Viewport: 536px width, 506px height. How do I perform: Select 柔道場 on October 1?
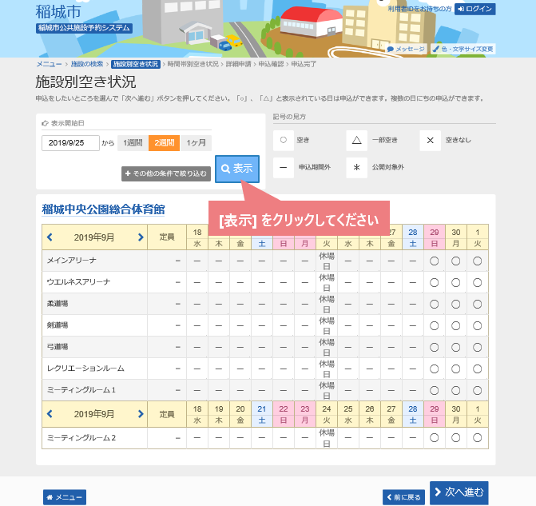click(477, 304)
